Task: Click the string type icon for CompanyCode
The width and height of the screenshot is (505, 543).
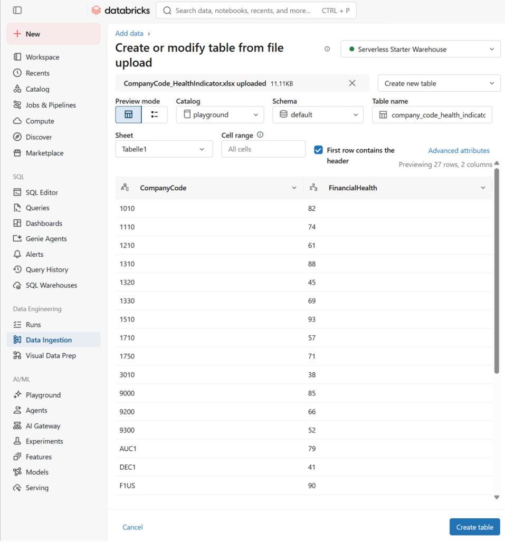Action: (125, 188)
